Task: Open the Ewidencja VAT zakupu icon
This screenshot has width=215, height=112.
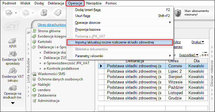Action: tap(13, 75)
